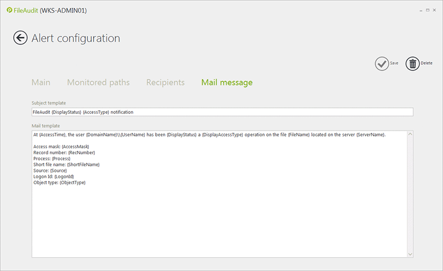Click the mail template vertical scrollbar track
Viewport: 443px width, 271px height.
point(410,194)
